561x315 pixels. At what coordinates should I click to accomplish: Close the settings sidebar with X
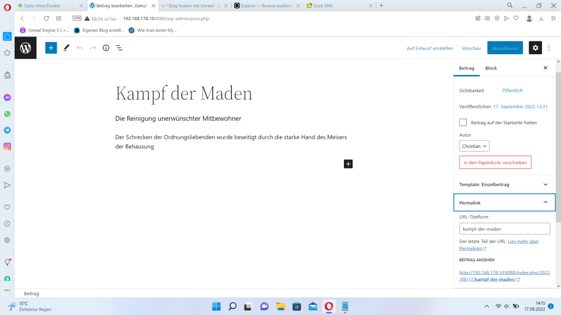click(545, 68)
